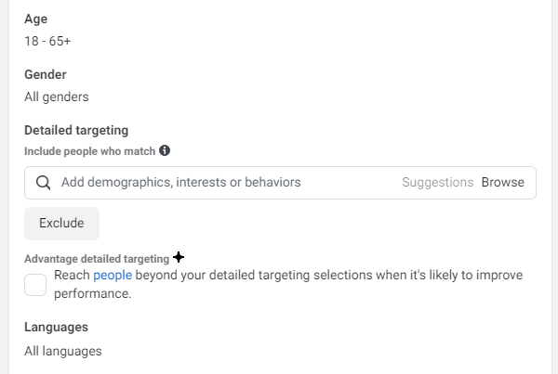Select the All languages value
Image resolution: width=558 pixels, height=374 pixels.
[63, 352]
